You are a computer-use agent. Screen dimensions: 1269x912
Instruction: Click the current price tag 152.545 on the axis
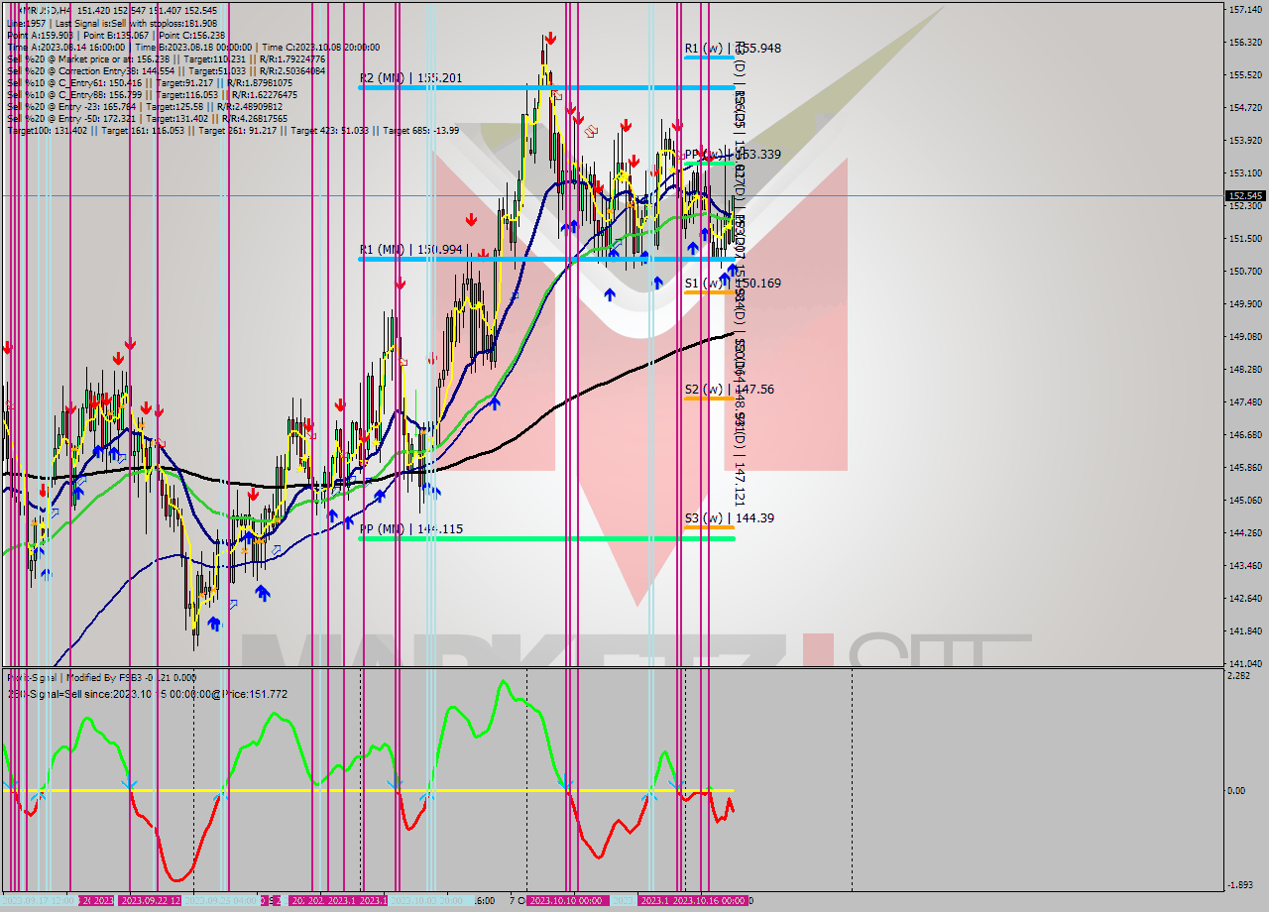point(1245,195)
